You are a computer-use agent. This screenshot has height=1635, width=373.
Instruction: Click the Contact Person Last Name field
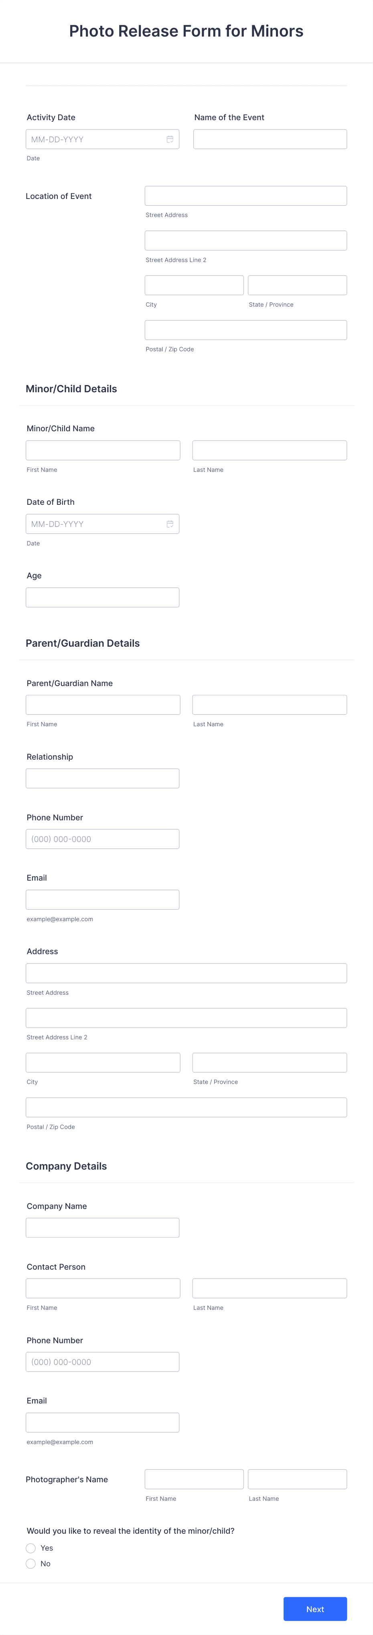[270, 1288]
